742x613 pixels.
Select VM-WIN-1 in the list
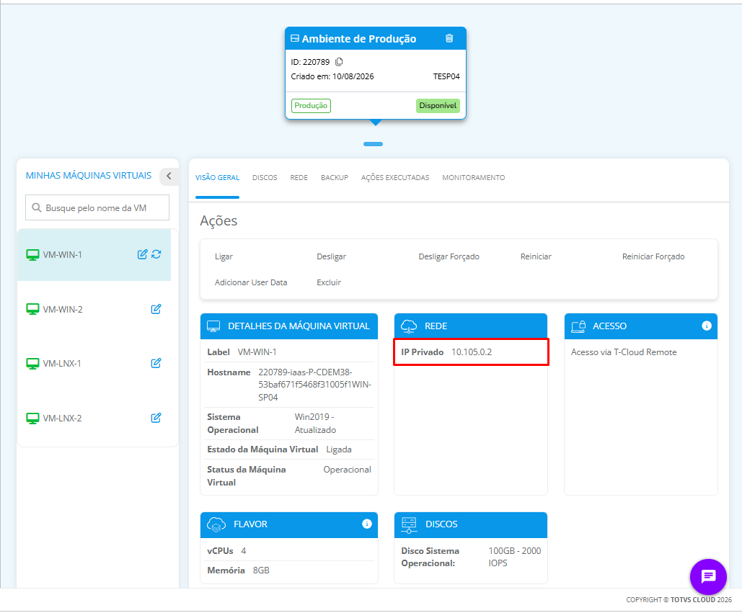(x=63, y=255)
